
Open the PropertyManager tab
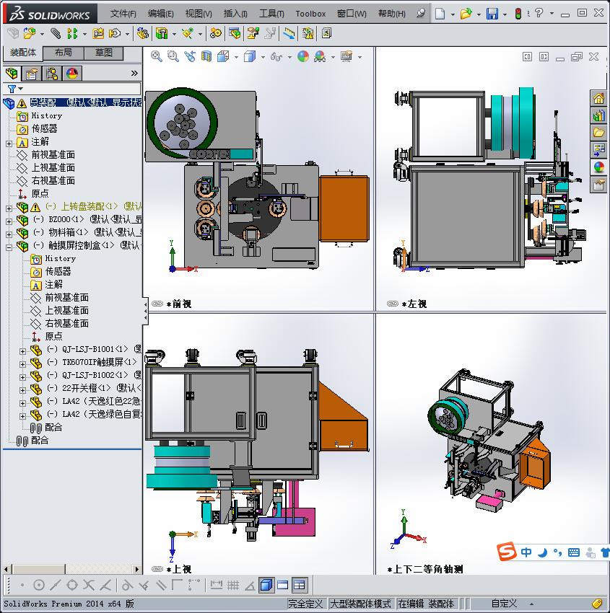31,74
